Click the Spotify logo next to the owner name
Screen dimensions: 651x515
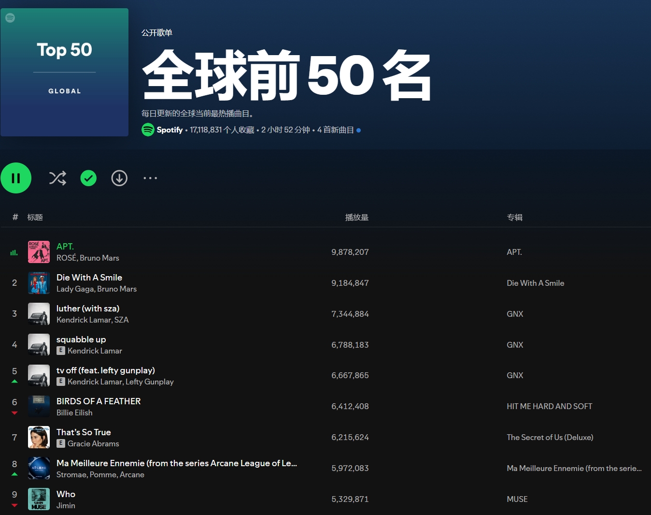tap(148, 130)
